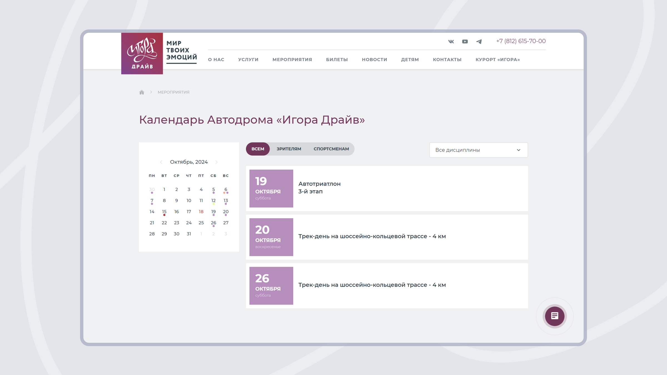
Task: Select October 16 in the calendar
Action: 176,212
